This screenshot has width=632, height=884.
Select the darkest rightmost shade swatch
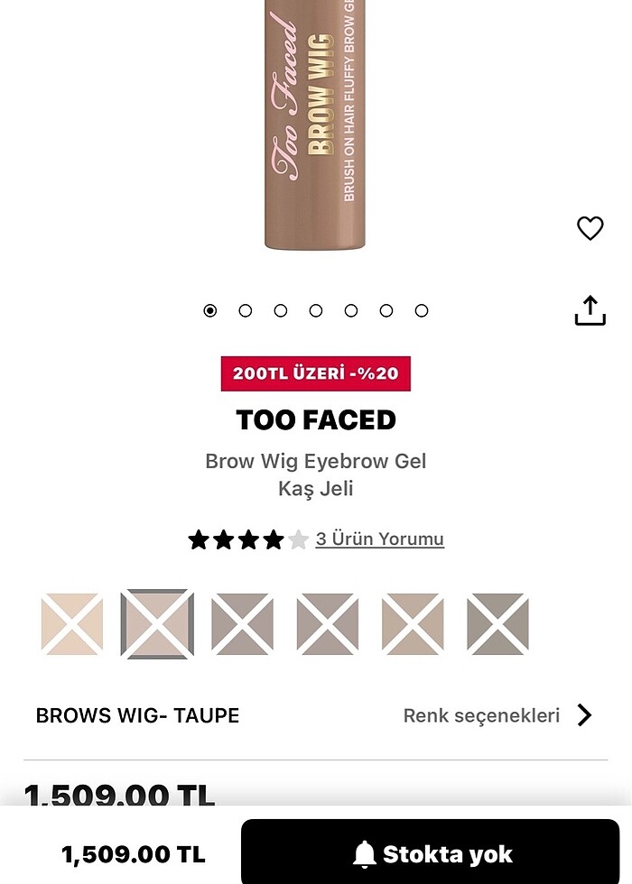click(x=497, y=622)
